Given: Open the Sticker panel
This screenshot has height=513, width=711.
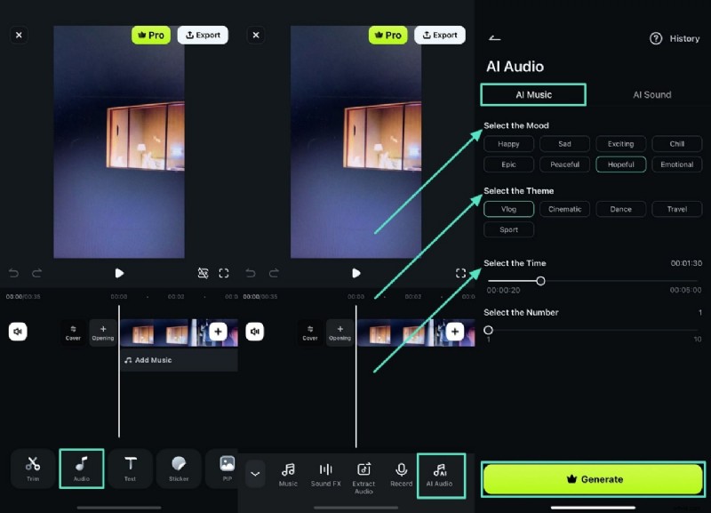Looking at the screenshot, I should click(x=178, y=469).
